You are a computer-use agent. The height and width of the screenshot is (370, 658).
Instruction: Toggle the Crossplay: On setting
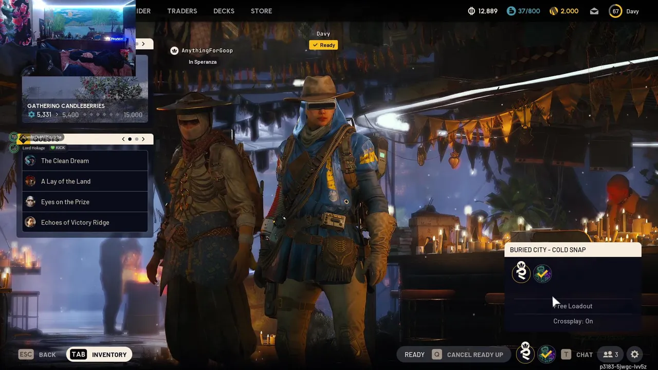coord(573,321)
